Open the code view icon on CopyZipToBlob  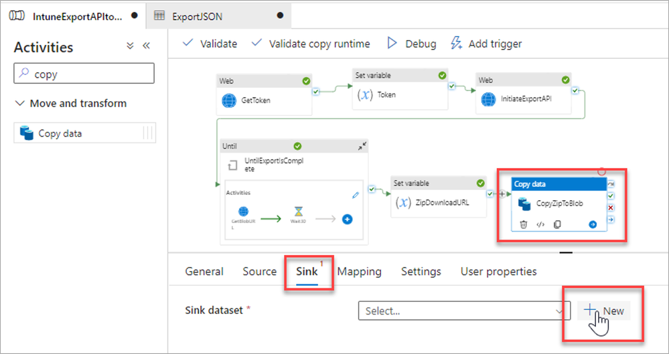(x=540, y=225)
